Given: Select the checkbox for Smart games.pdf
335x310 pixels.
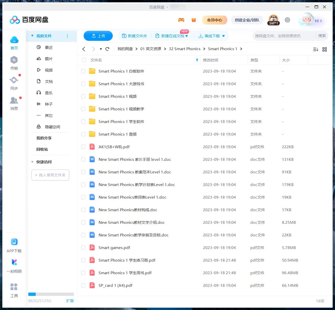Looking at the screenshot, I should coord(83,247).
